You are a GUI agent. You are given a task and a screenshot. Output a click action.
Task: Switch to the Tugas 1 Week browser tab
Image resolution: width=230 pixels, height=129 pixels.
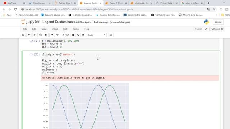point(116,3)
